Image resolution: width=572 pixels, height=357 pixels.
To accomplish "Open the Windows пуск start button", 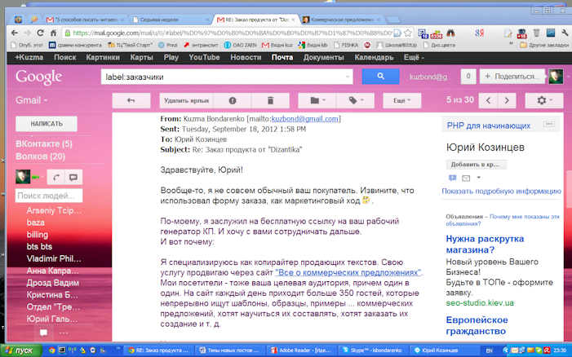I will point(21,350).
